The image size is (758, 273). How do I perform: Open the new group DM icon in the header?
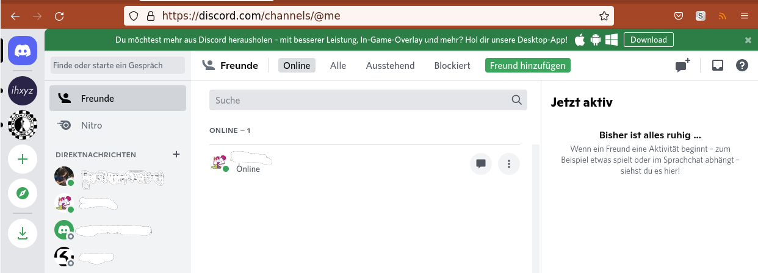pyautogui.click(x=682, y=65)
